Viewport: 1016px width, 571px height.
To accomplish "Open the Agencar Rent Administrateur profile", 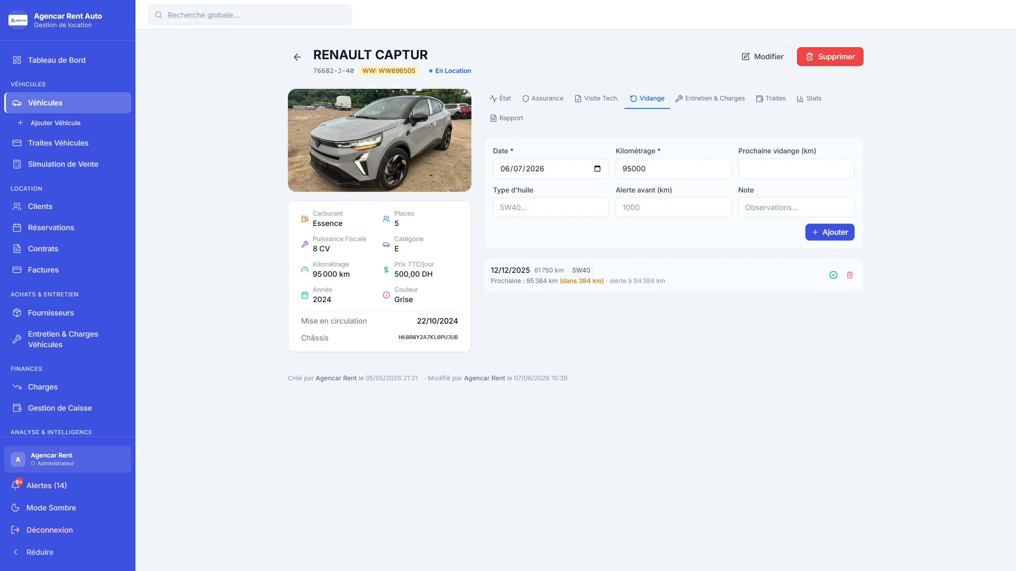I will [x=67, y=459].
